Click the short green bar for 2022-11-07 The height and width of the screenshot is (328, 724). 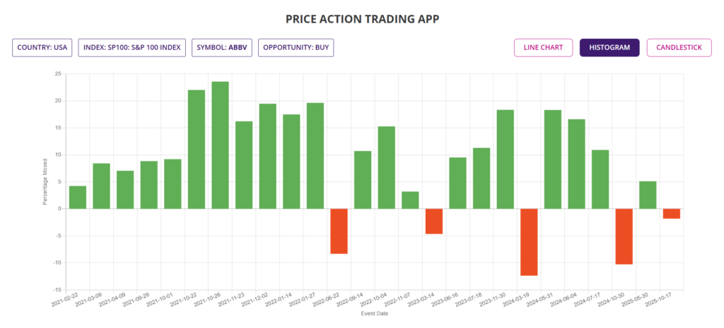pyautogui.click(x=410, y=200)
